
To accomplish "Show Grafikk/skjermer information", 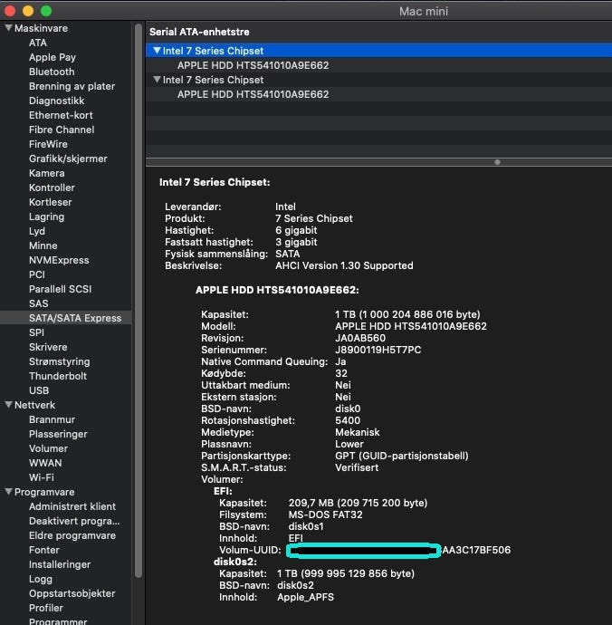I will point(68,159).
